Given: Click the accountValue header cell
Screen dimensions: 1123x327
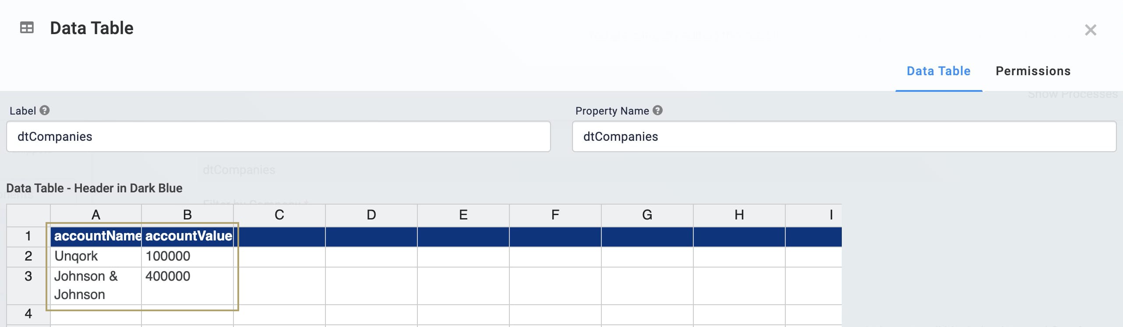Looking at the screenshot, I should pos(188,237).
